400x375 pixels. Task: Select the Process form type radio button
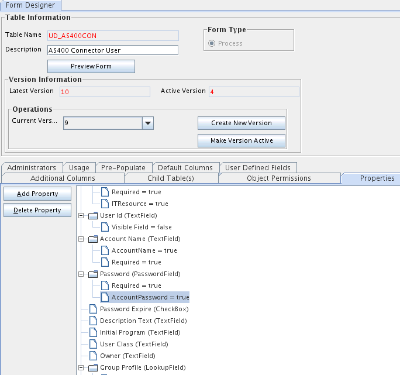pos(212,43)
